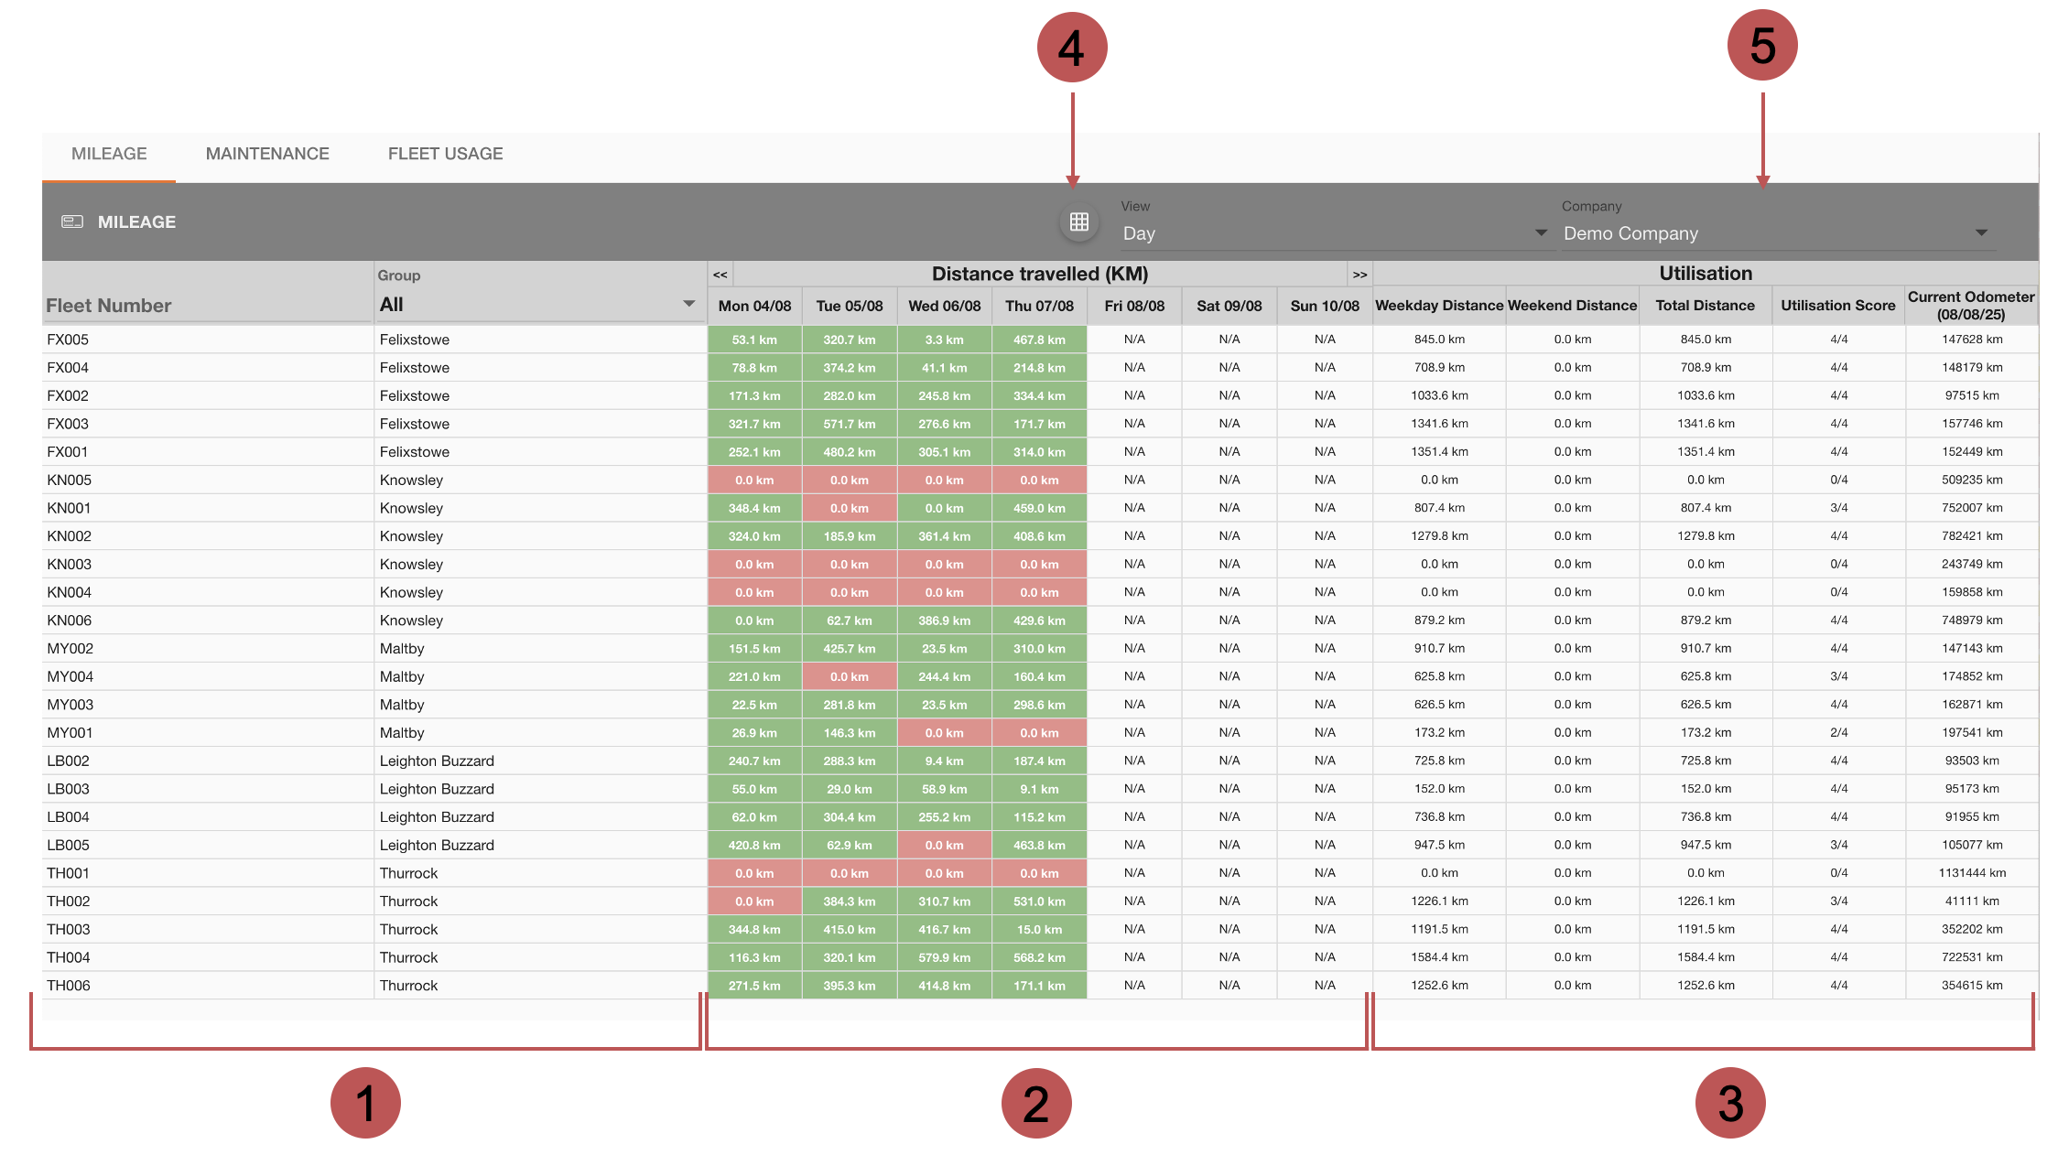The image size is (2058, 1155).
Task: Click red 0.0 km cell for KN005 Monday
Action: pos(754,480)
